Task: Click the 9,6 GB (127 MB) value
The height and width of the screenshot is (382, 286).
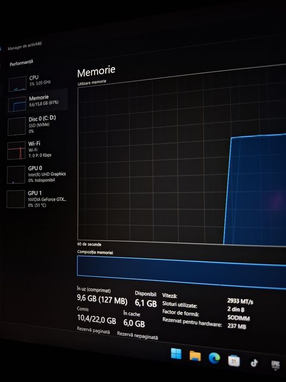Action: 102,300
